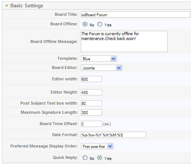Set Quick Reply to No
Screen dimensions: 191x164
pos(85,158)
